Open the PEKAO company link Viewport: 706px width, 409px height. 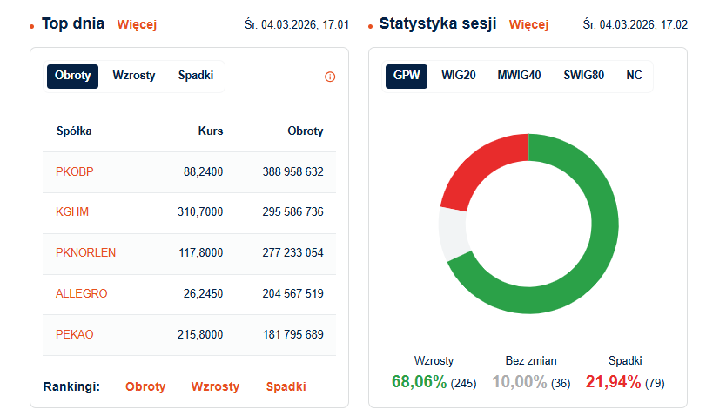[x=74, y=335]
